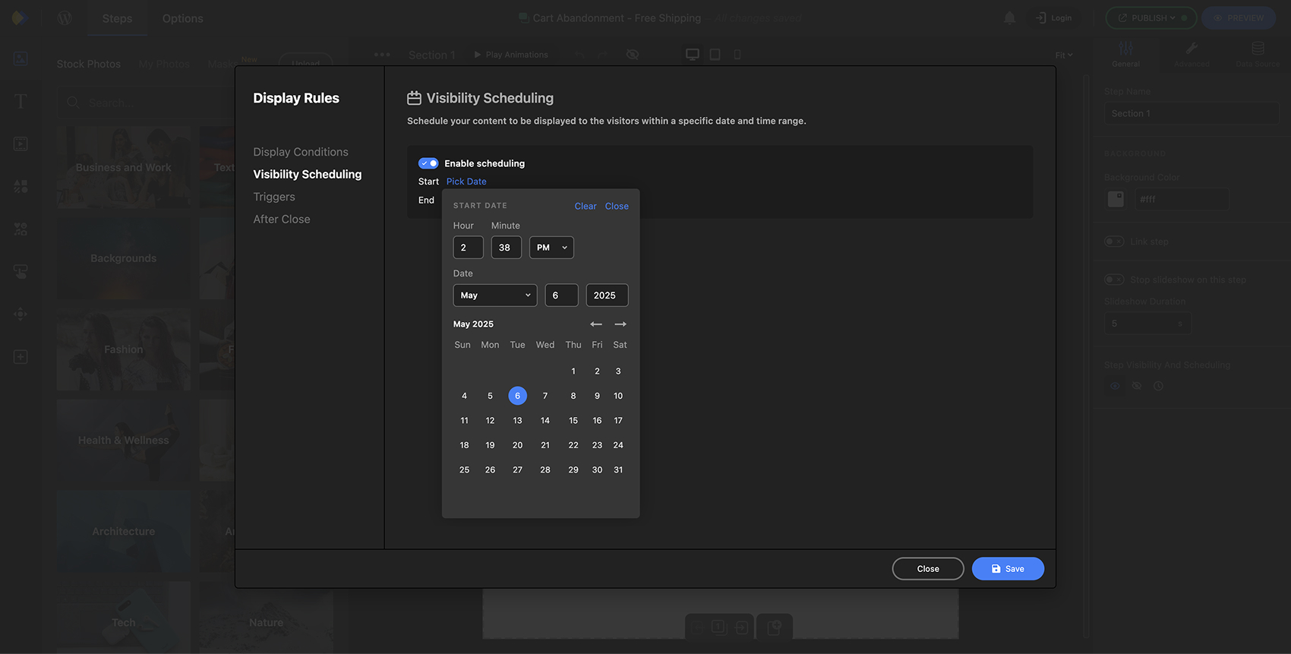Open the AM/PM dropdown
The width and height of the screenshot is (1291, 654).
point(551,248)
